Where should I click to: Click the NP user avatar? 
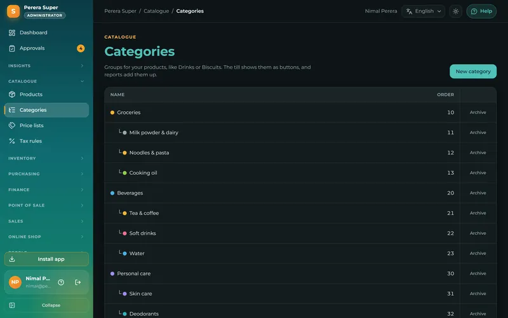15,282
